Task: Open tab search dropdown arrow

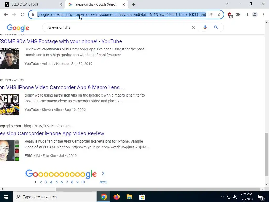Action: pos(227,4)
